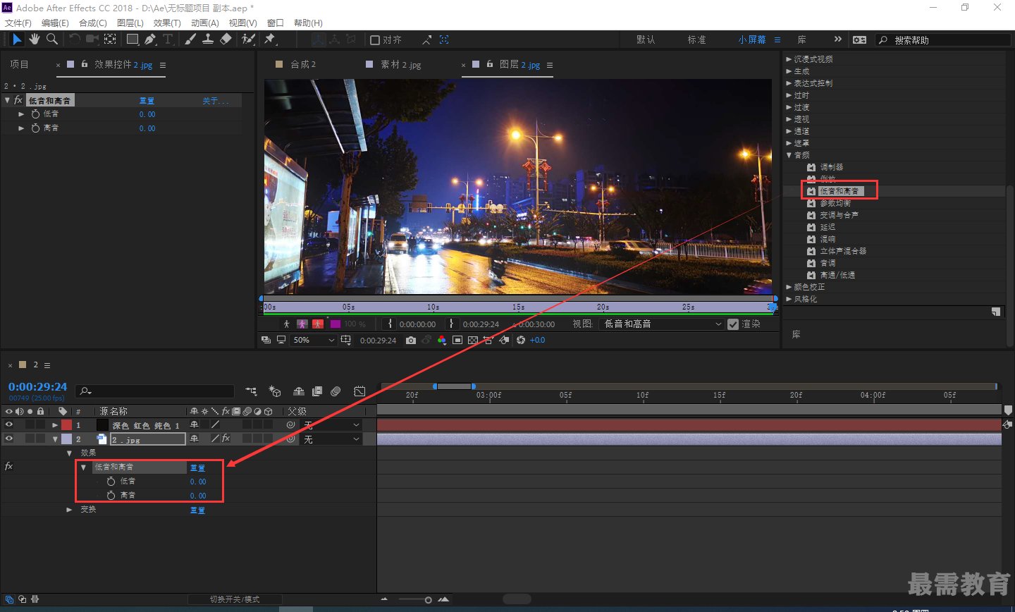
Task: Set in point bracket at 0:00:00:00
Action: pyautogui.click(x=390, y=324)
